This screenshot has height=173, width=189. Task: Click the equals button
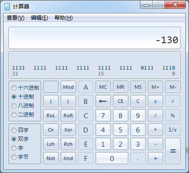pos(173,151)
